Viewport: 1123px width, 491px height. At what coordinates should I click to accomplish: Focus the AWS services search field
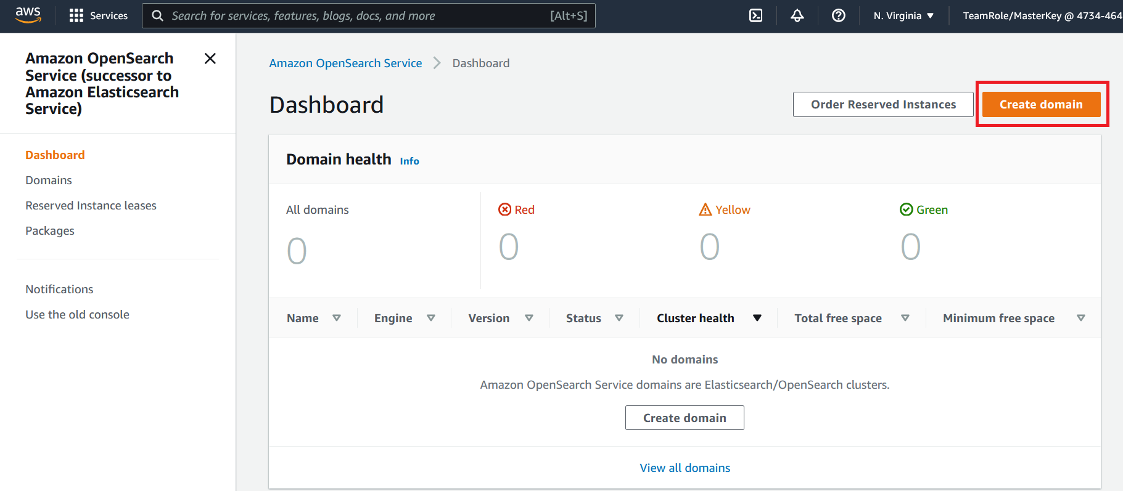(369, 15)
